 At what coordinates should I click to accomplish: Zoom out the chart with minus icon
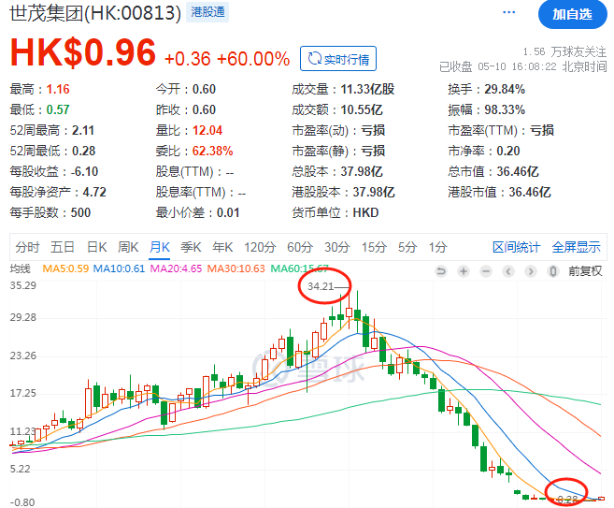(x=486, y=271)
